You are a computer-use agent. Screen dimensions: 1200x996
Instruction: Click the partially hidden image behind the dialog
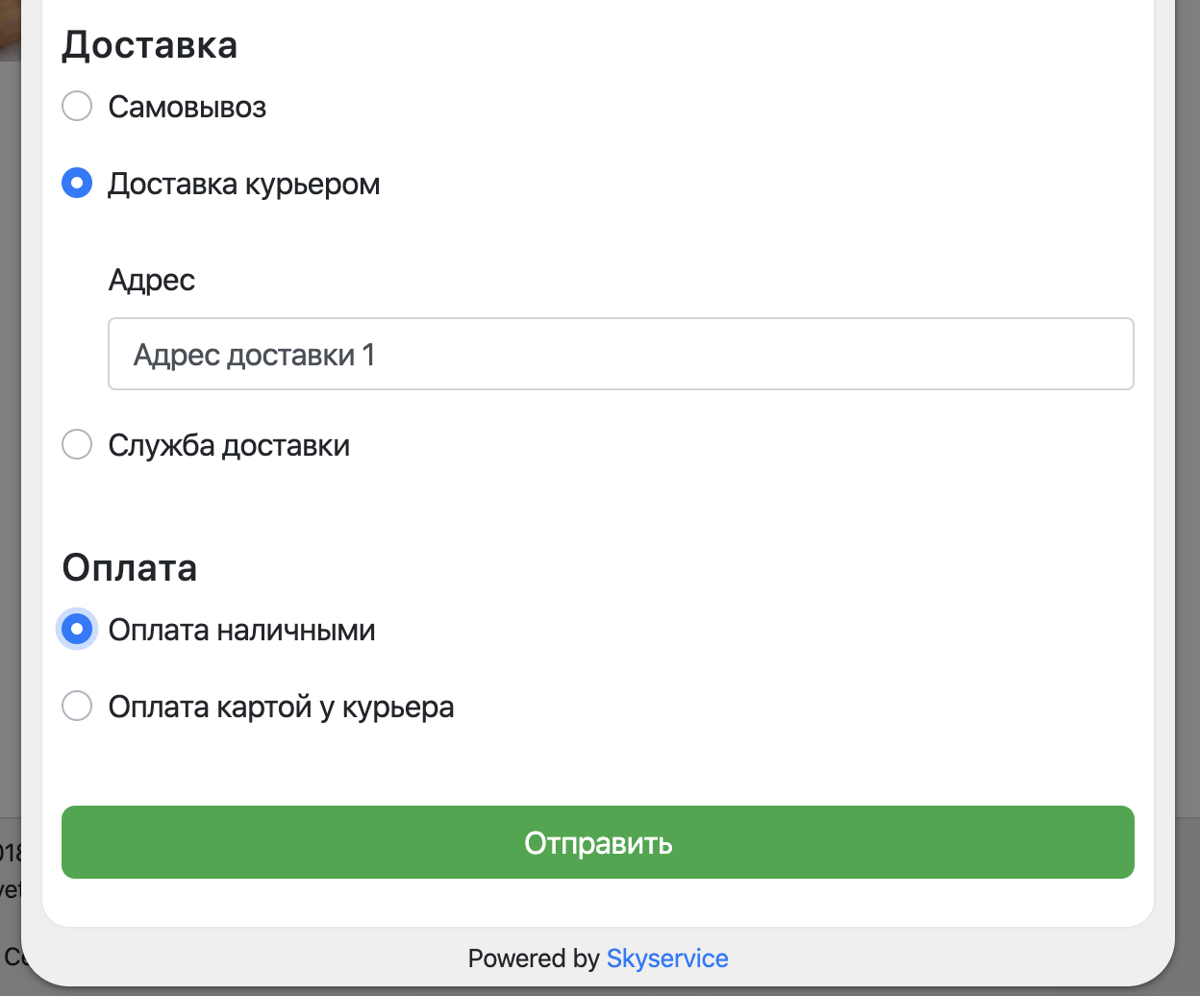pyautogui.click(x=9, y=29)
